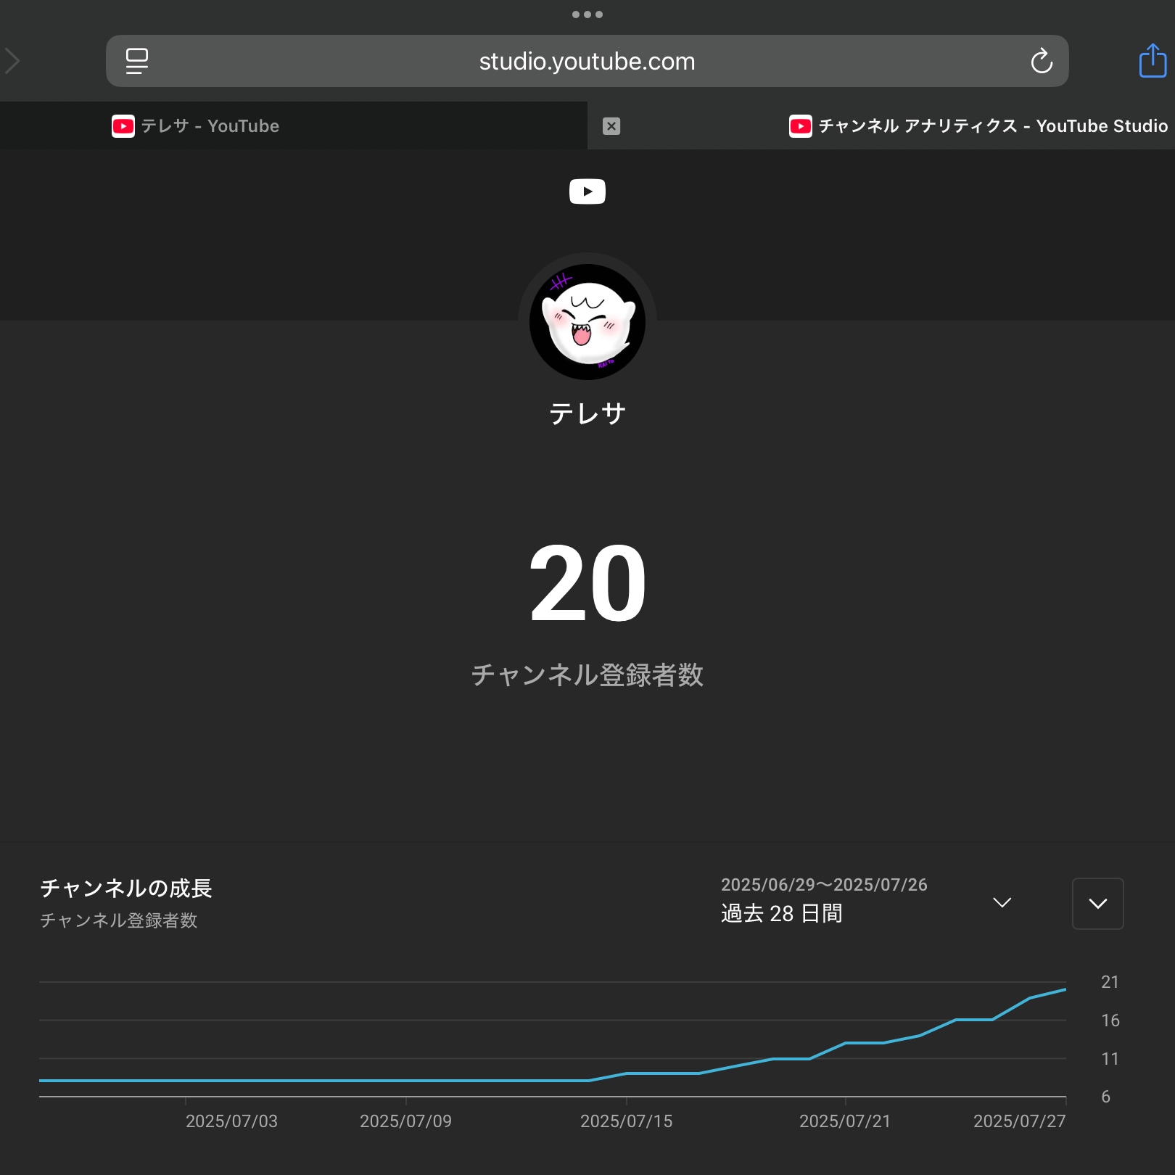Click the chart line endpoint near 2025/07/27
This screenshot has width=1175, height=1175.
[1065, 989]
